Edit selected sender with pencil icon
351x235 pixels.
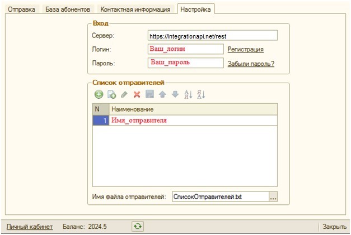[124, 94]
